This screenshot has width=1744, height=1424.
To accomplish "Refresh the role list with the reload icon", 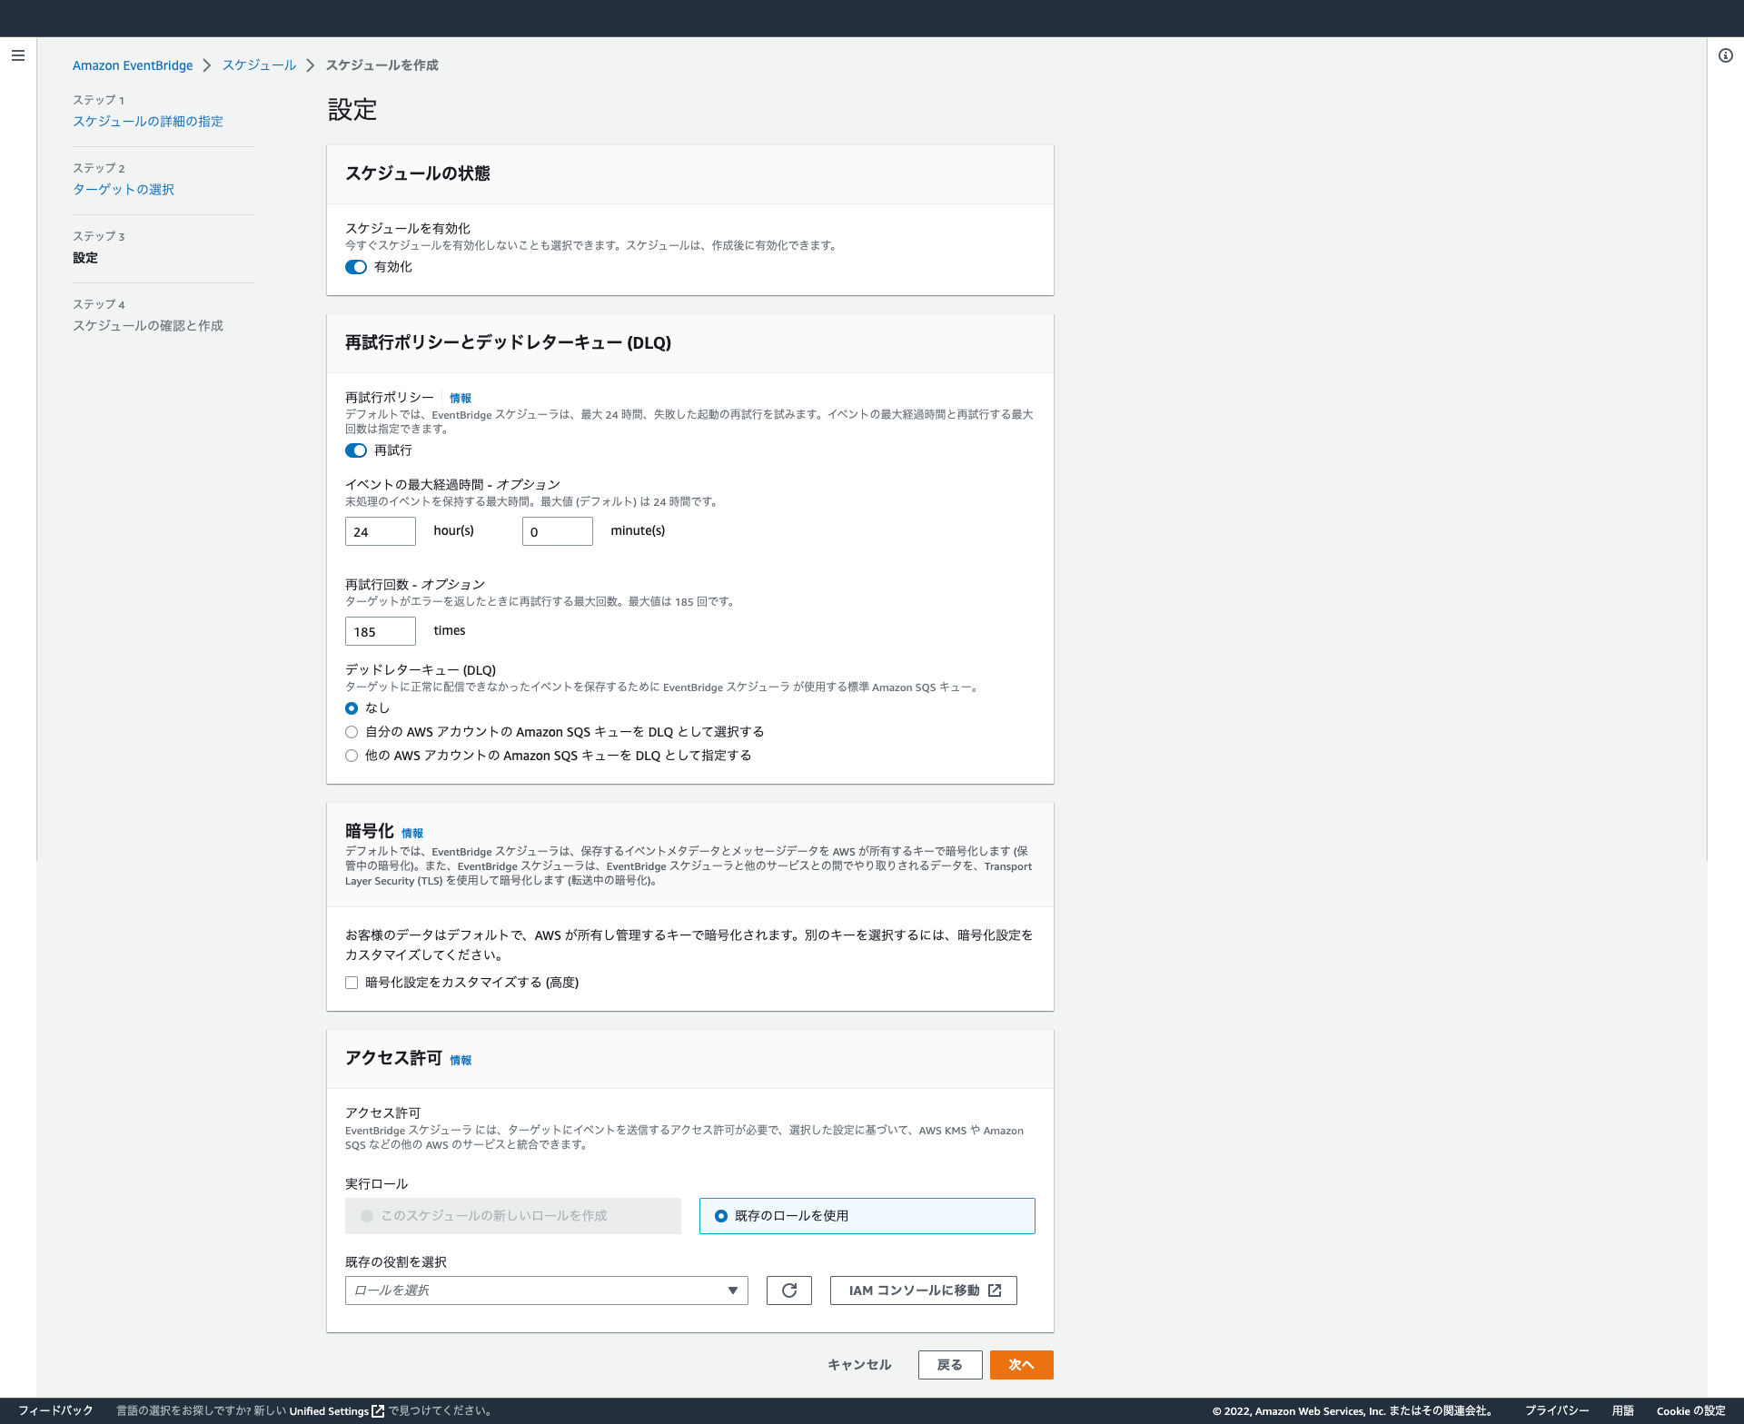I will 788,1290.
